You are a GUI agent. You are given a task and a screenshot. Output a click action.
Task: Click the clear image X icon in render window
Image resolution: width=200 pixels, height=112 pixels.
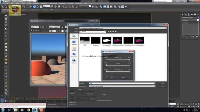point(40,31)
